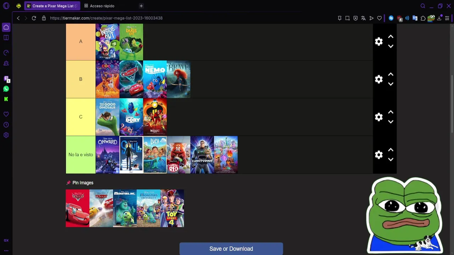Click the Pepe frog extension icon

click(x=431, y=18)
